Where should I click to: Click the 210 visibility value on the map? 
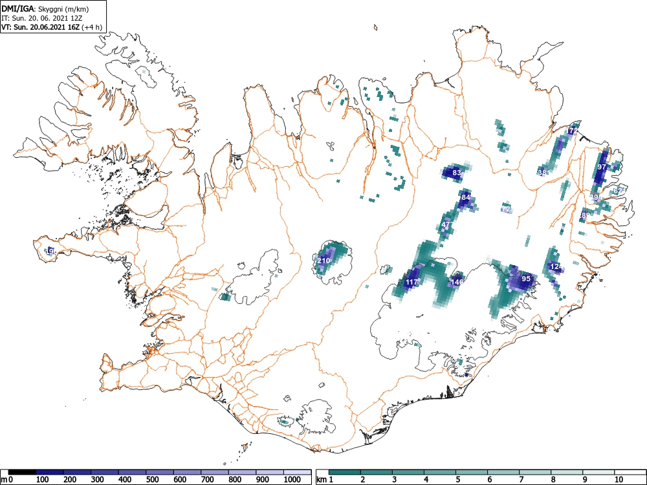324,261
